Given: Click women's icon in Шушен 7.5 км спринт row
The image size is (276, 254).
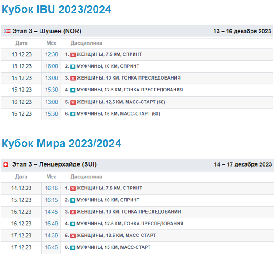Looking at the screenshot, I should [x=73, y=54].
